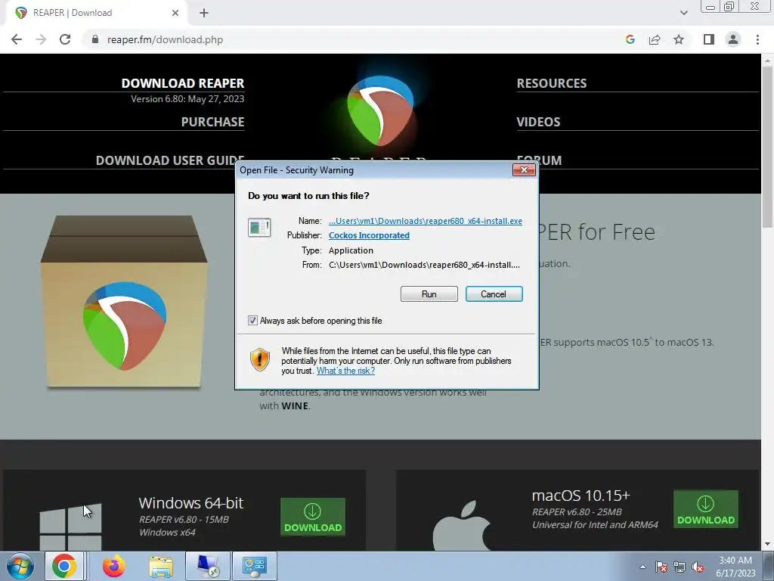Click the Apple logo platform icon
Screen dimensions: 774x581
(x=462, y=526)
